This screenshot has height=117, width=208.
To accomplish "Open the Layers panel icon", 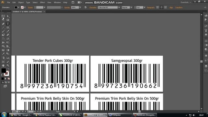I will 206,66.
